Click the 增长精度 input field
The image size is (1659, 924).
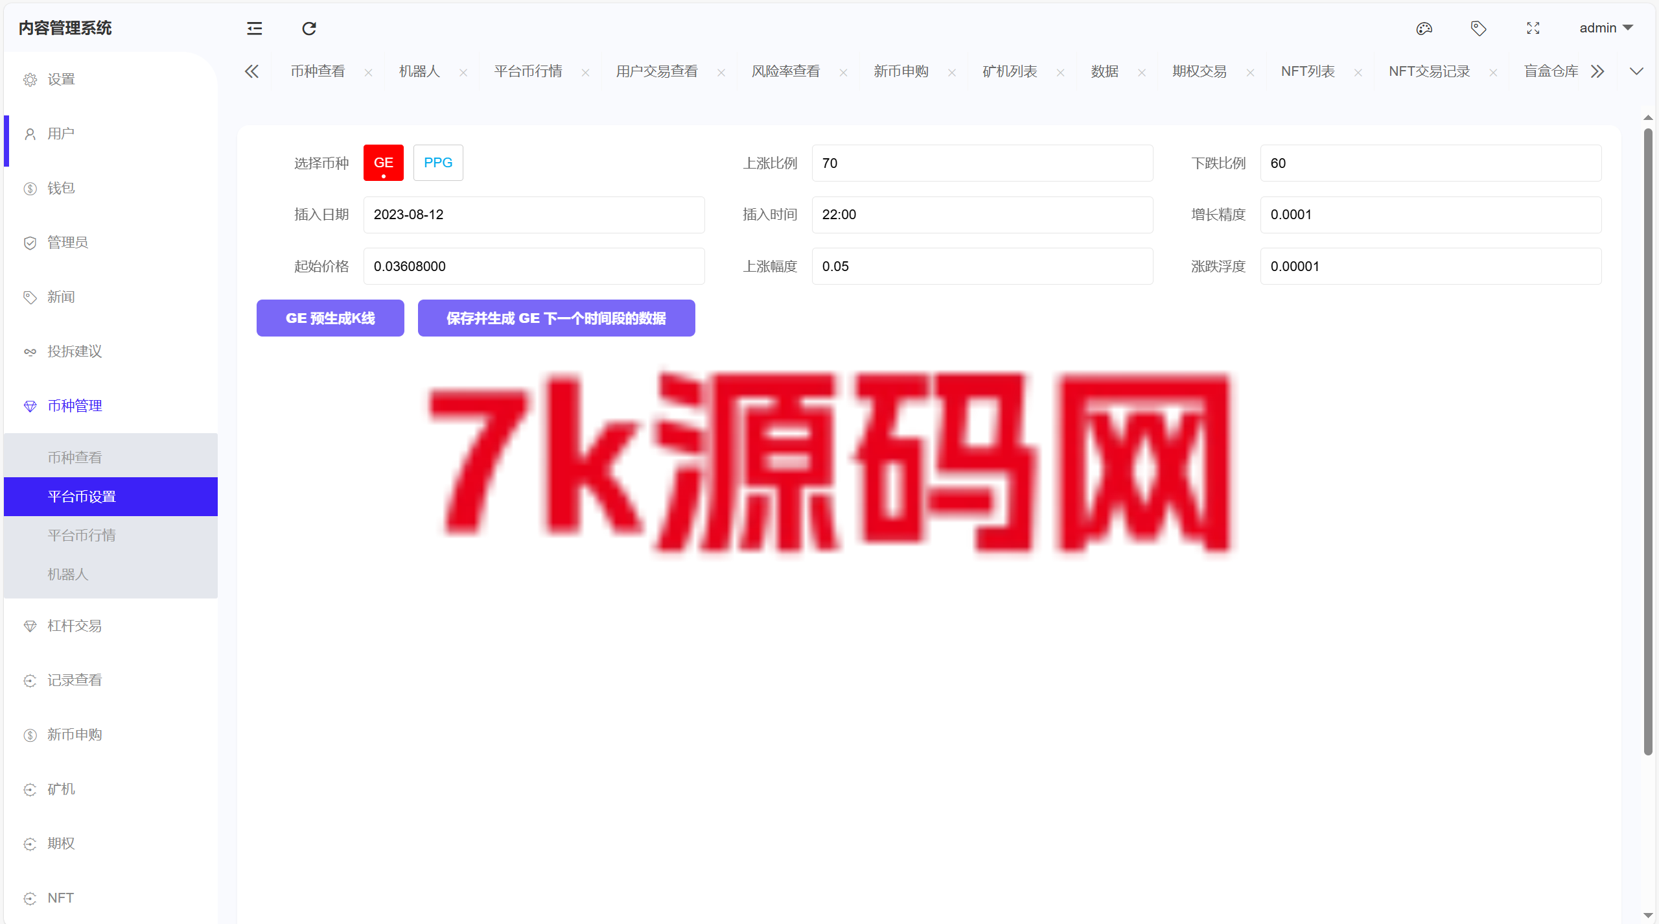pos(1430,215)
